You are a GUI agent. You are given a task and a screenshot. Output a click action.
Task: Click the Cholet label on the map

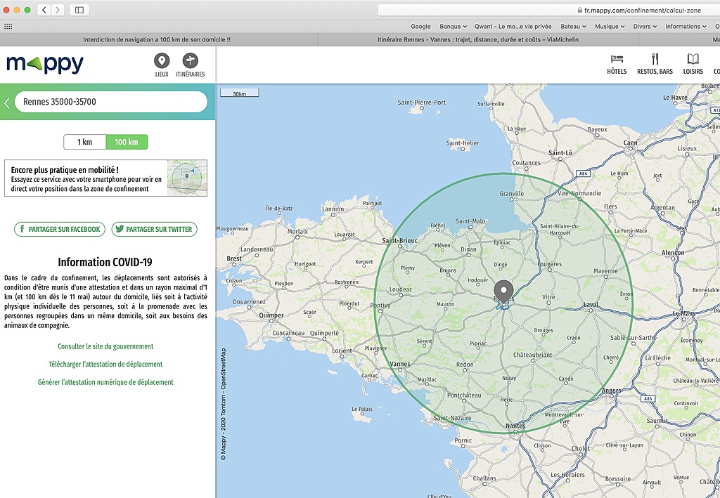tap(580, 448)
